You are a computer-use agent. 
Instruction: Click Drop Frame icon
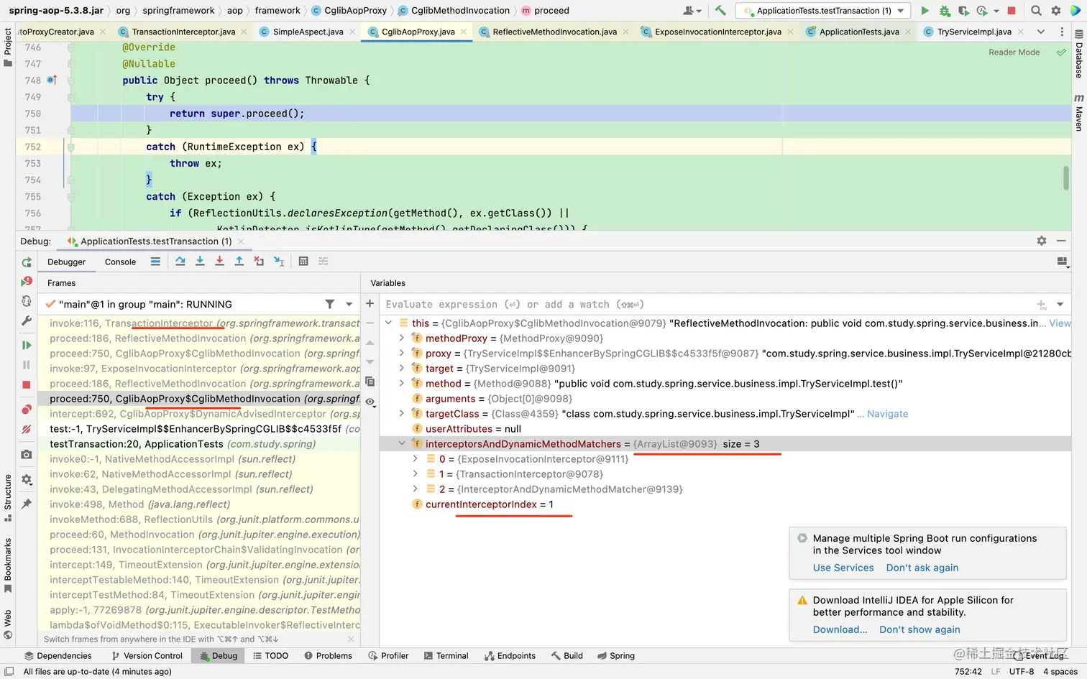pos(259,262)
